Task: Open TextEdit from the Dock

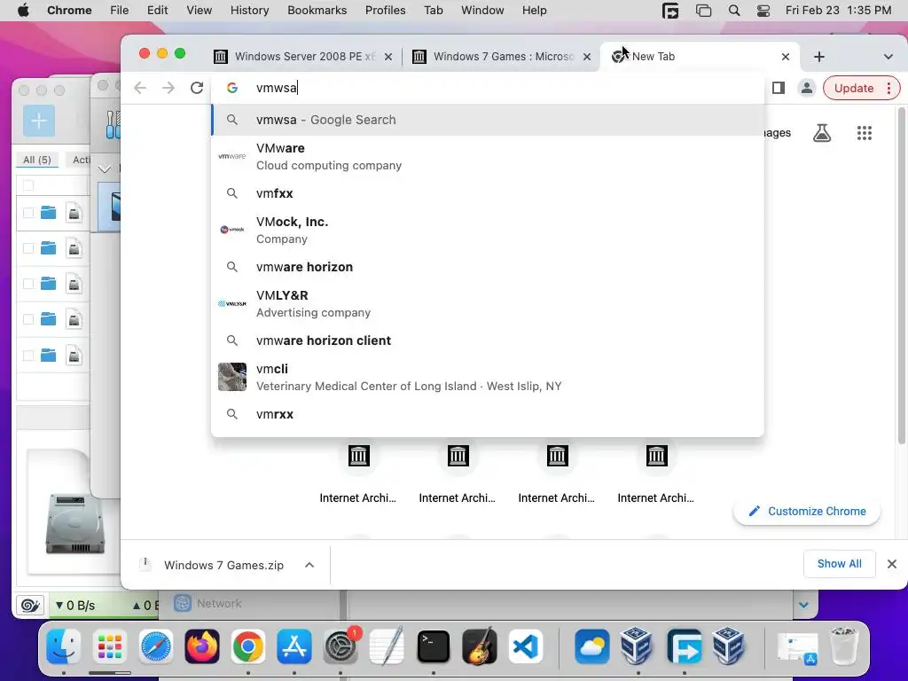Action: pos(387,646)
